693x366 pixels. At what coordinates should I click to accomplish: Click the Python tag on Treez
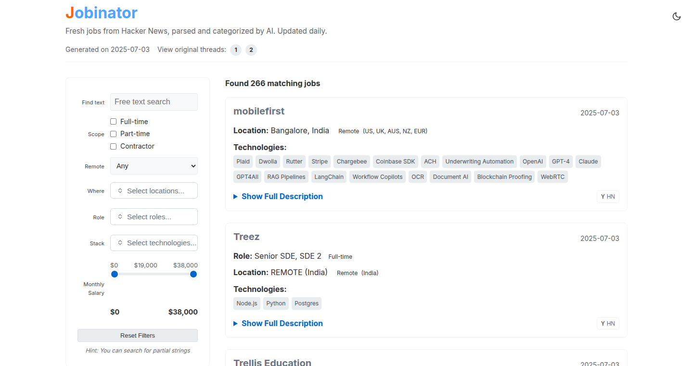(x=276, y=303)
